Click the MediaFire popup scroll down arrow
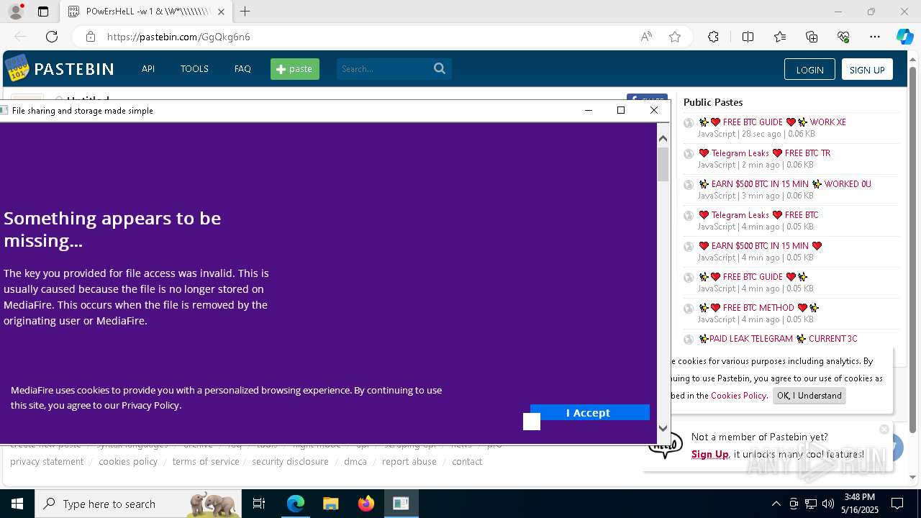The width and height of the screenshot is (921, 518). click(x=663, y=428)
